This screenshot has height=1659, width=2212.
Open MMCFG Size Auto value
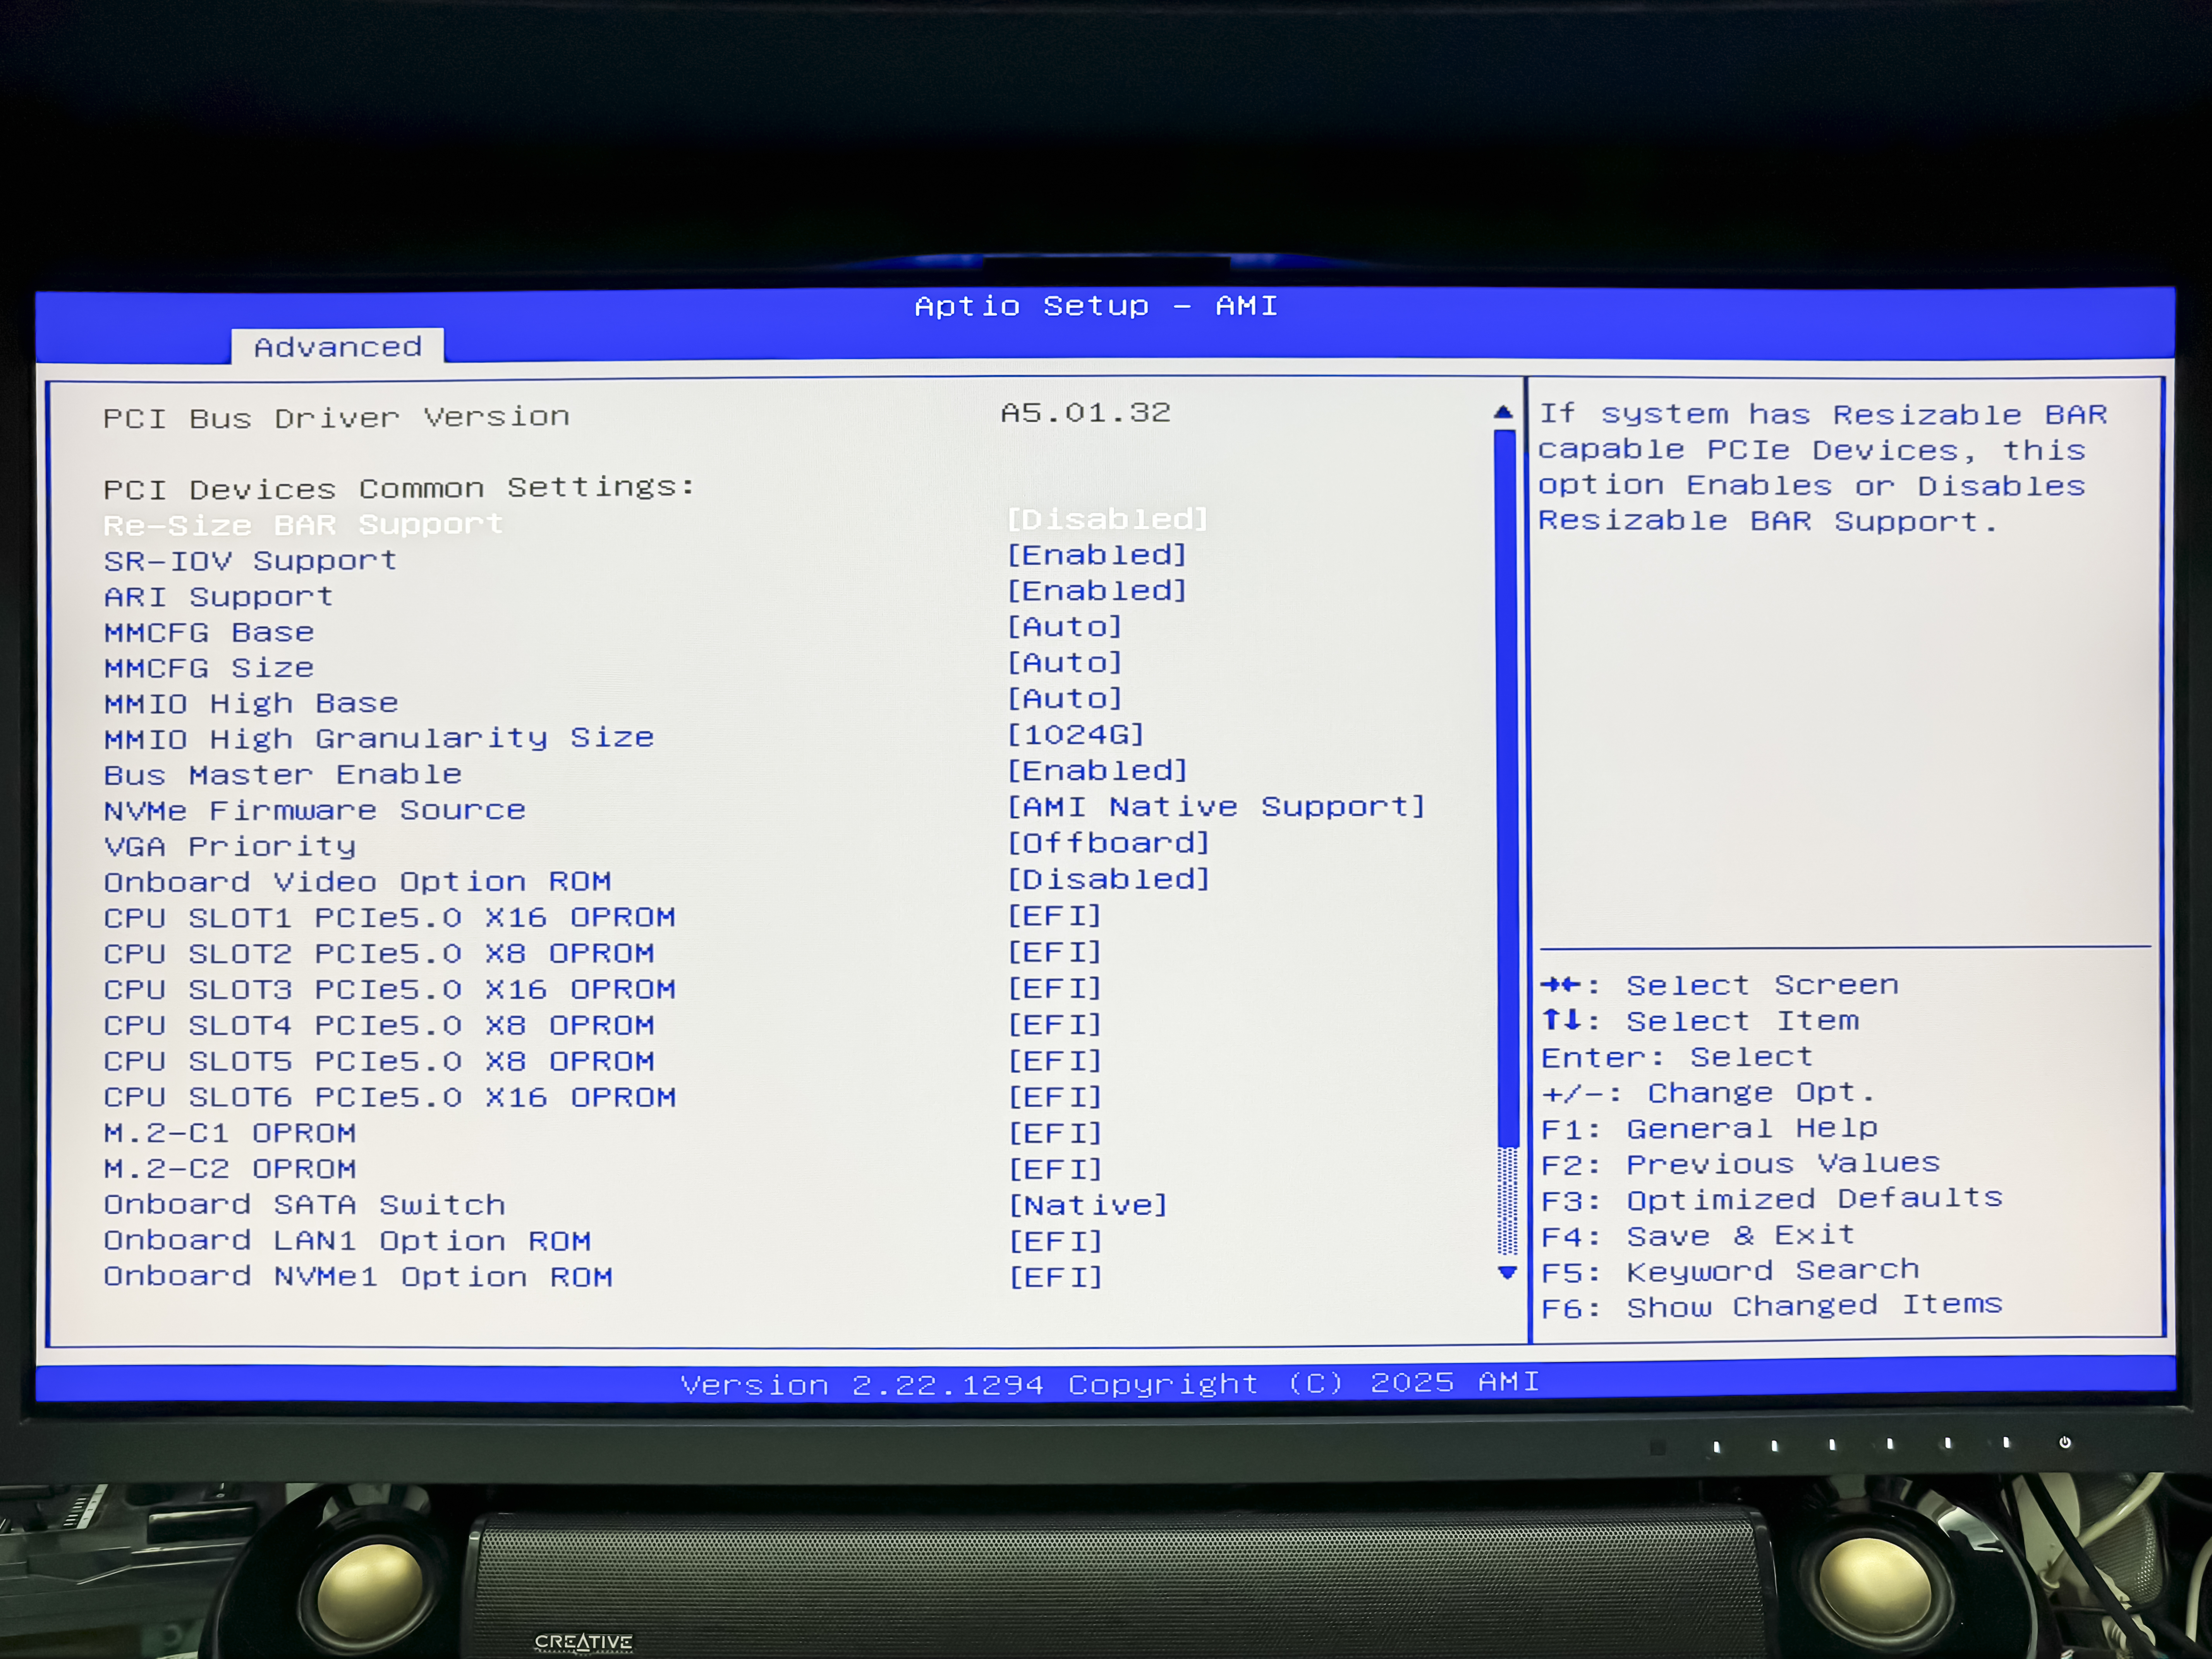pyautogui.click(x=1064, y=663)
